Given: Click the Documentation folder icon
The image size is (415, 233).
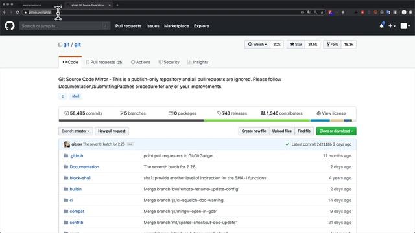Looking at the screenshot, I should [66, 167].
